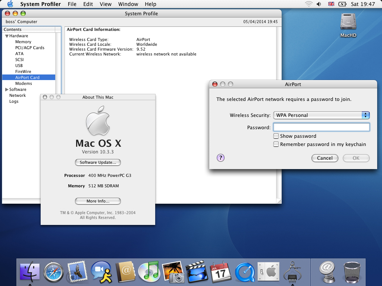Enable Show password checkbox

[x=276, y=136]
